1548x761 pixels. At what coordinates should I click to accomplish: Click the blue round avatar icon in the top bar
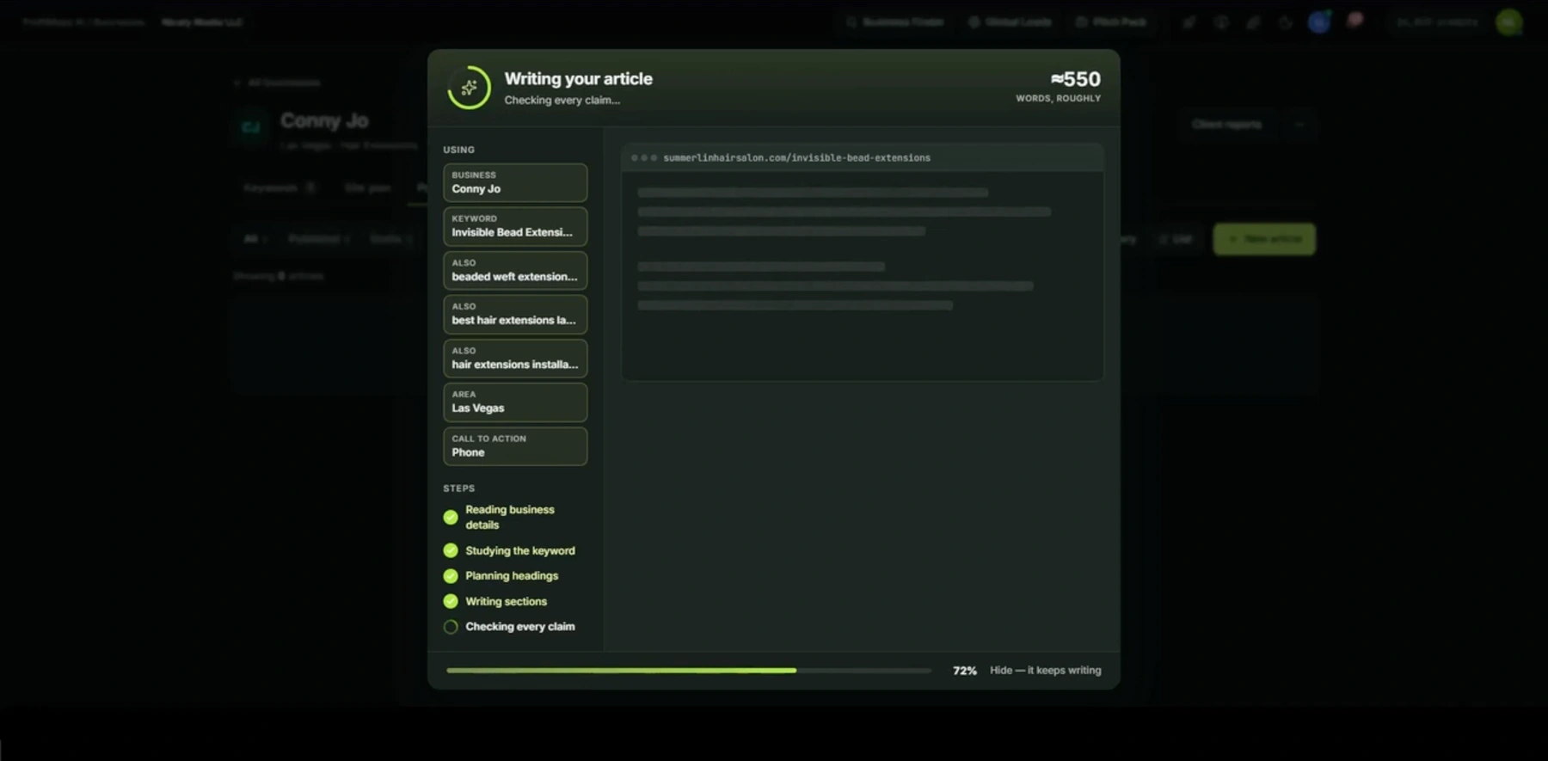click(x=1318, y=22)
